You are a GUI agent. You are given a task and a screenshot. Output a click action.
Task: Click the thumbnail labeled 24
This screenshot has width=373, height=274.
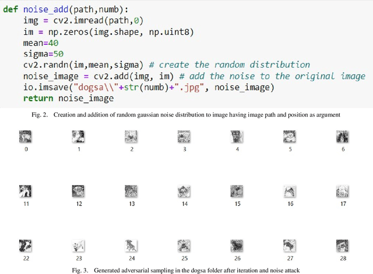(x=132, y=245)
